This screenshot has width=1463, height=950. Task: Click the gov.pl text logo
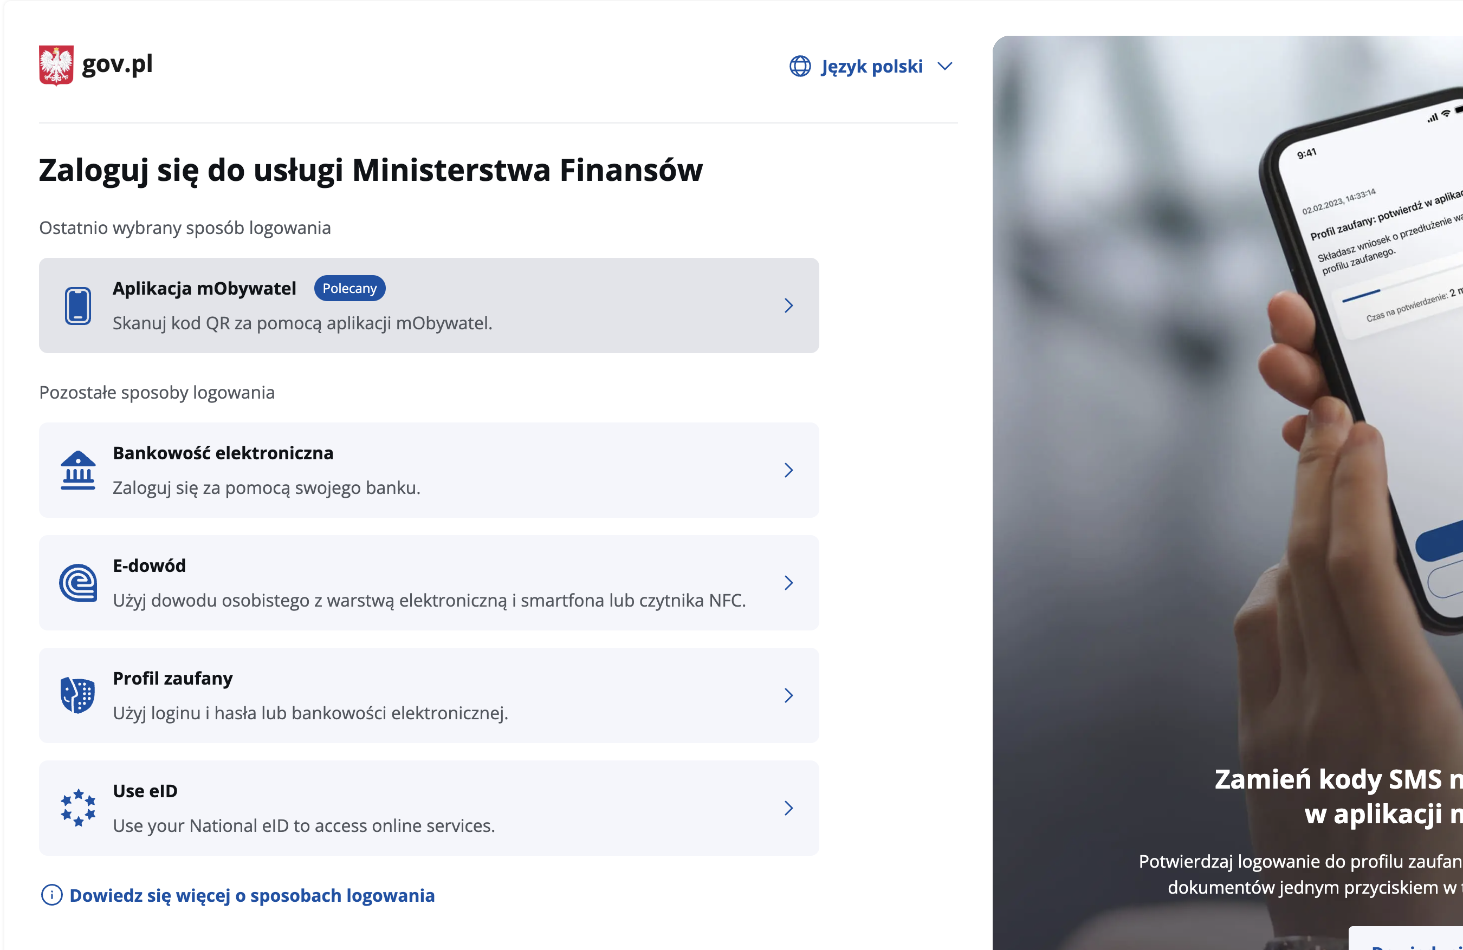click(117, 64)
